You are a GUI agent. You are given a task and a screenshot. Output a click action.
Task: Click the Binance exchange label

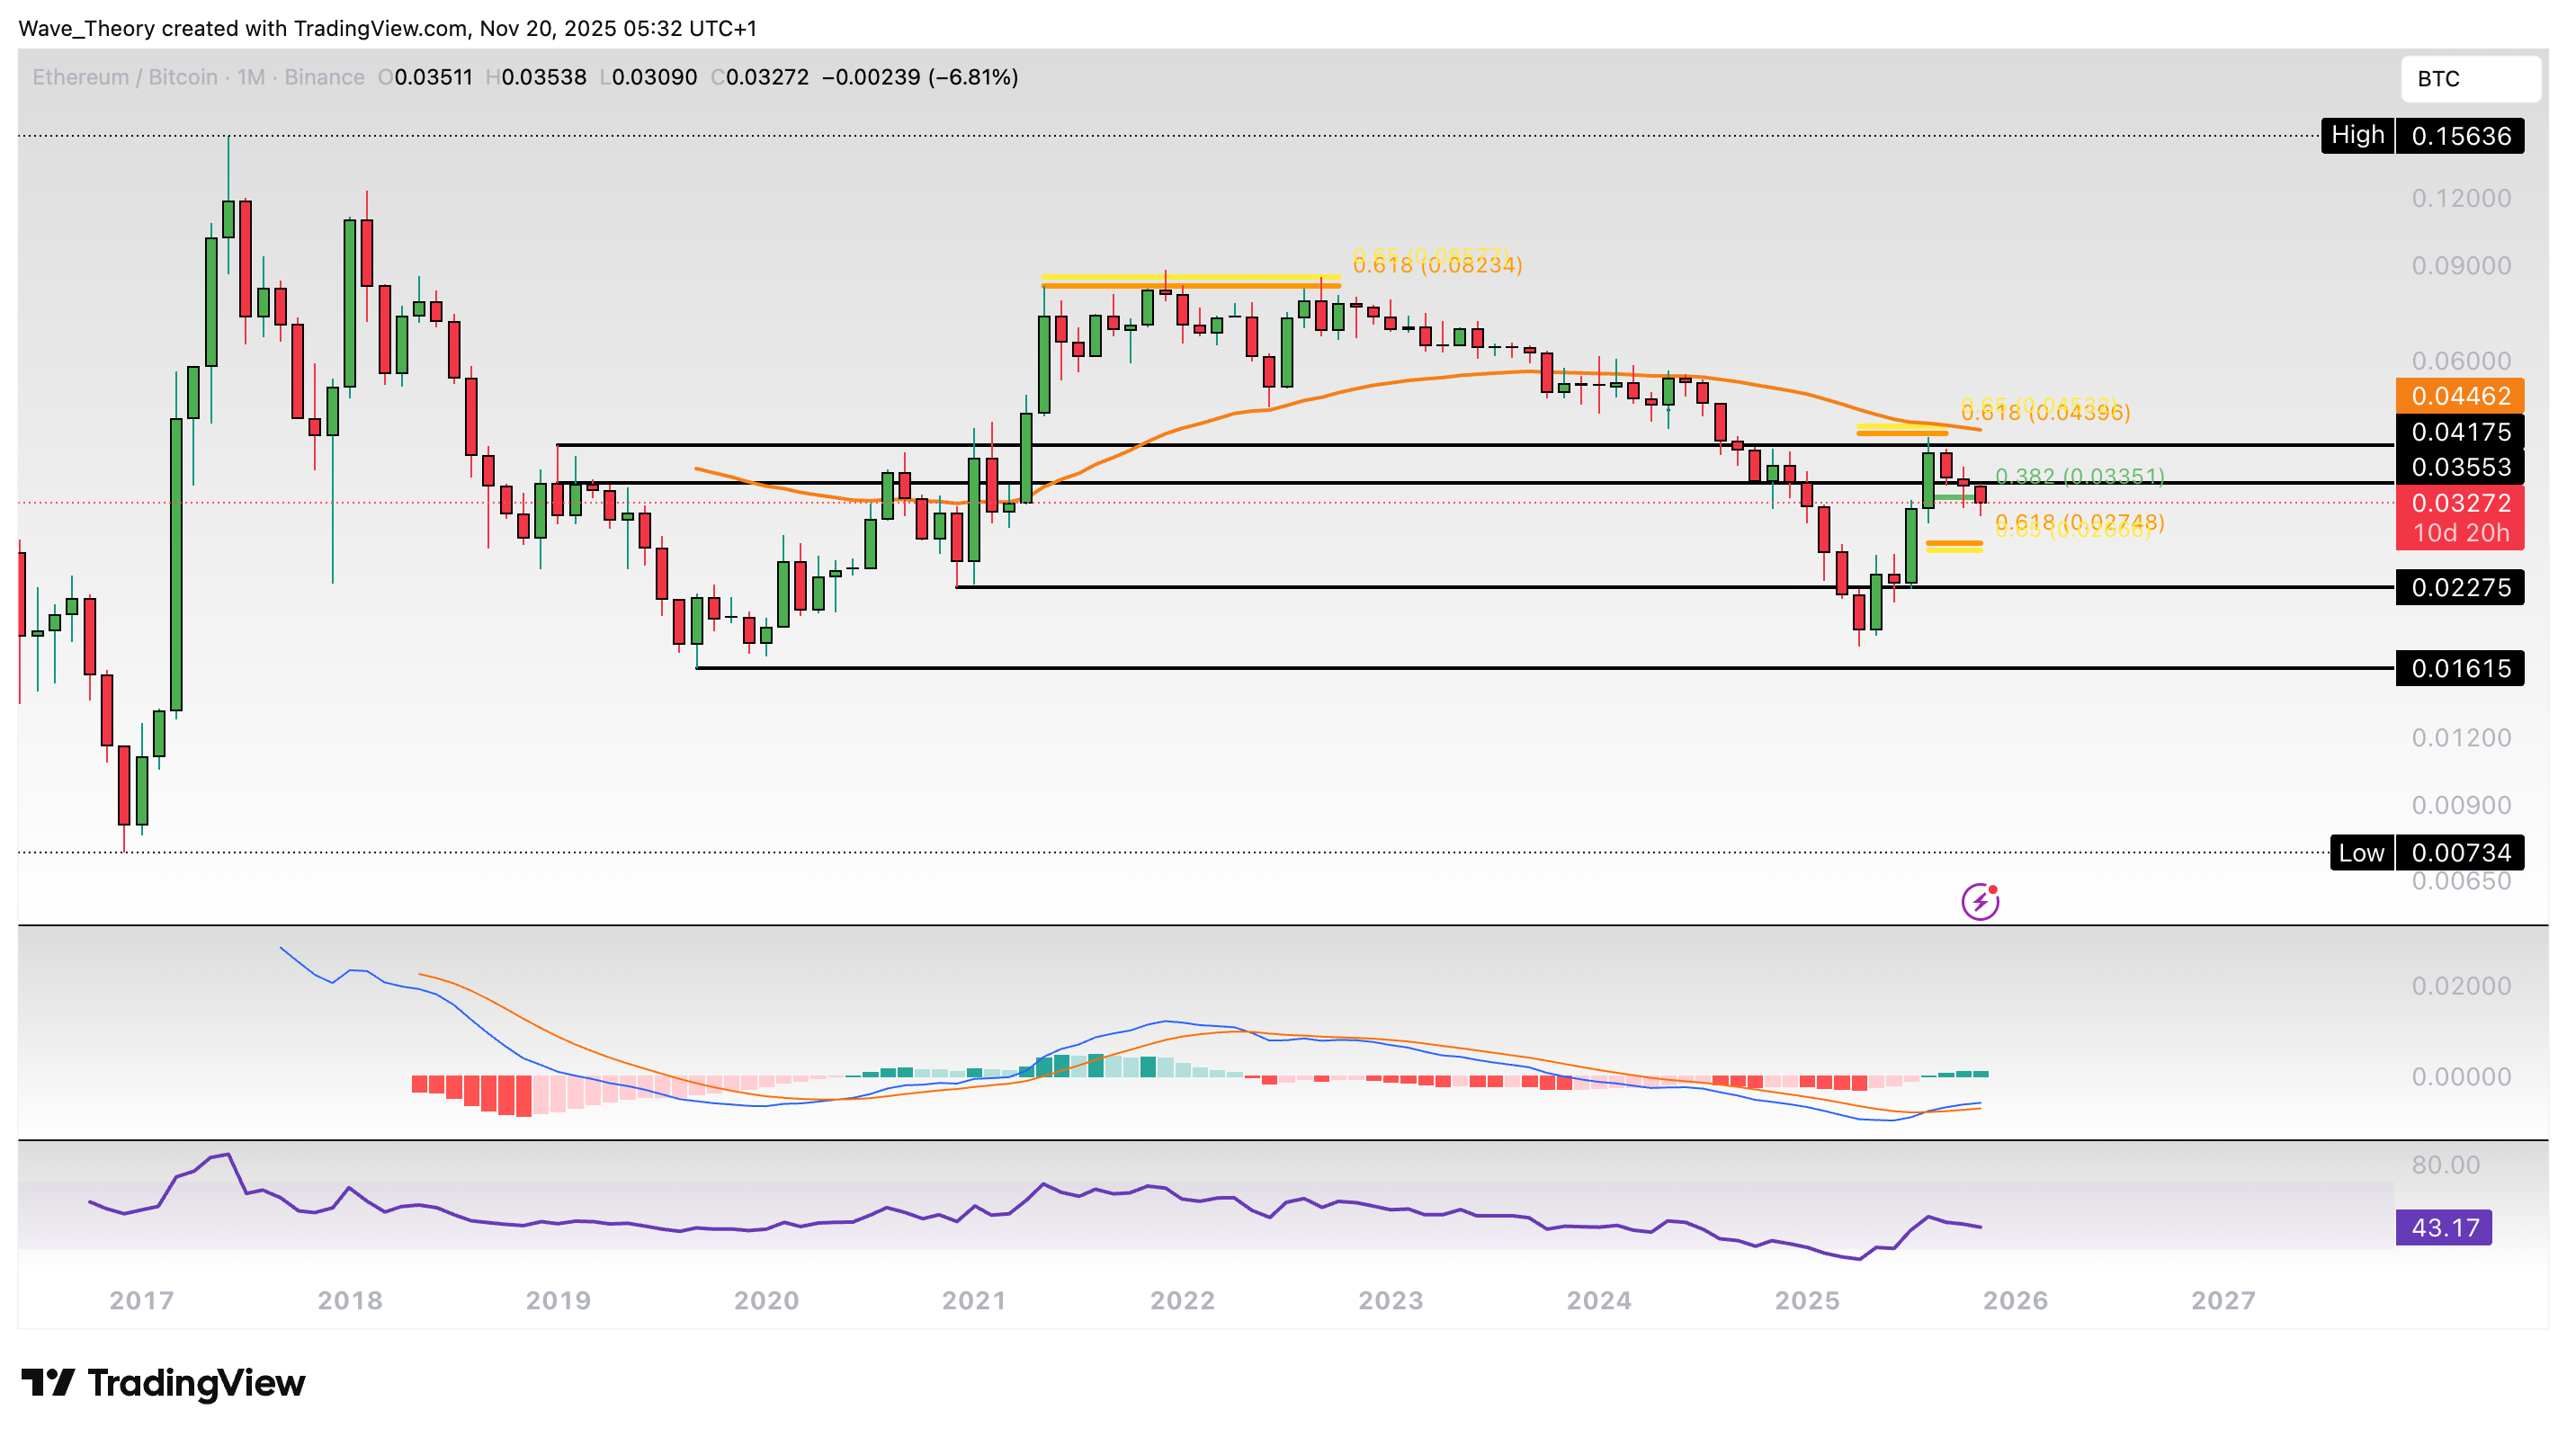point(323,76)
